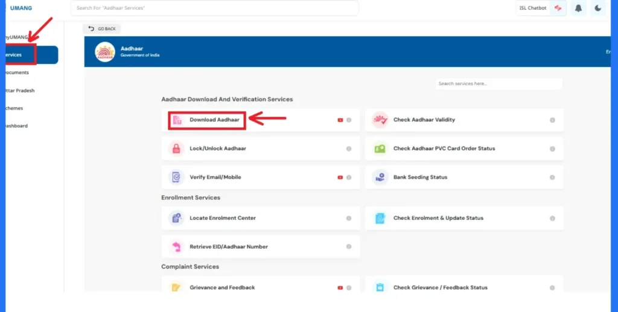This screenshot has height=312, width=618.
Task: Click info icon for Retrieve EID/Aadhaar Number
Action: (x=349, y=247)
